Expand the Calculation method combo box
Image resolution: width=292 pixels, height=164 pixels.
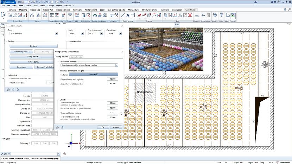click(88, 65)
